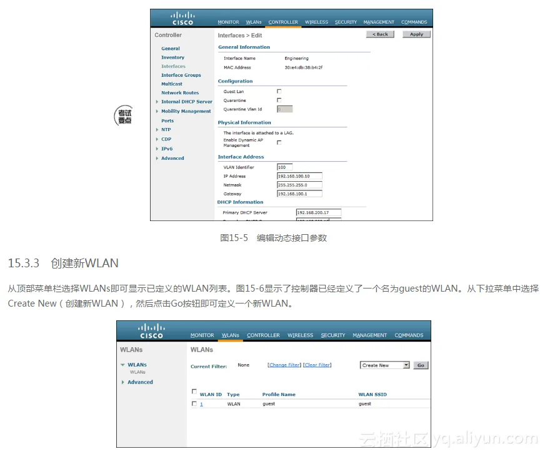Click the Cisco logo on the Interfaces Edit page
Screen dimensions: 545x454
(182, 18)
